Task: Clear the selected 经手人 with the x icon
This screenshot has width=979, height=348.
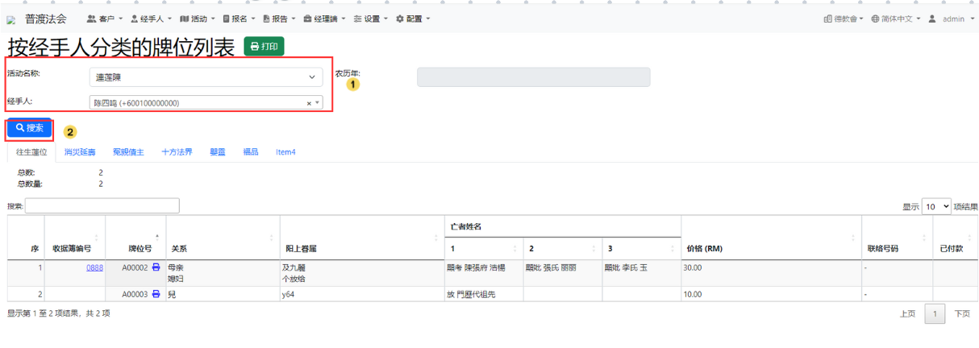Action: pos(309,103)
